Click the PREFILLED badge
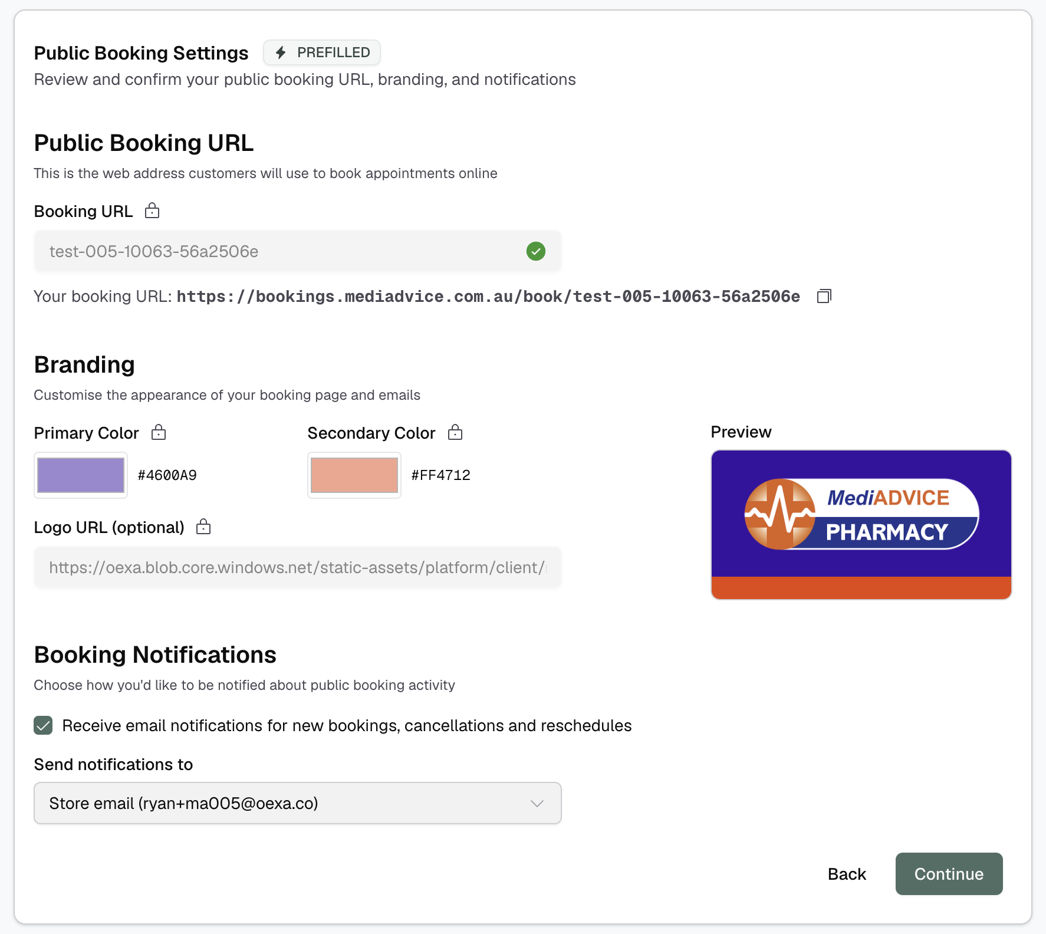1046x934 pixels. [321, 52]
